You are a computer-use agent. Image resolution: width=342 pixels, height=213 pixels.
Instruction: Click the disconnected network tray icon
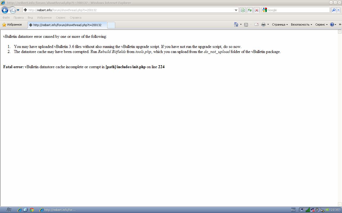tap(313, 210)
